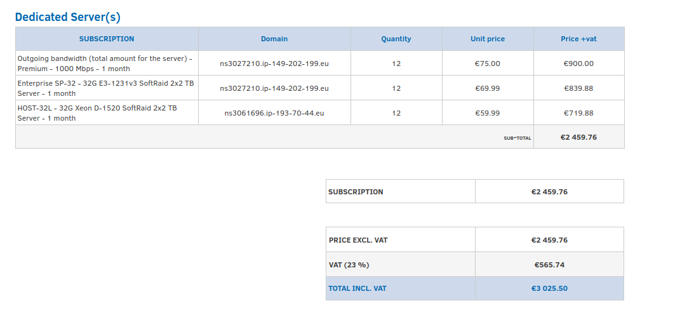Click the Domain column header
This screenshot has width=694, height=315.
[x=274, y=39]
